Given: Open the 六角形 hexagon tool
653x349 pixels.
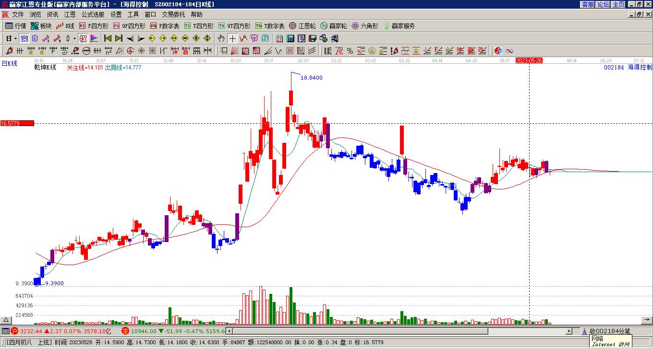Looking at the screenshot, I should pyautogui.click(x=365, y=26).
